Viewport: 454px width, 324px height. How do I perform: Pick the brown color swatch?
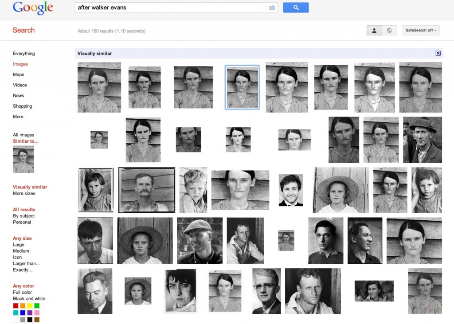tap(37, 320)
